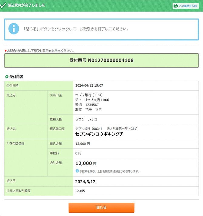This screenshot has width=203, height=216.
Task: Click the 引落金額情報 label cell
Action: (x=26, y=158)
